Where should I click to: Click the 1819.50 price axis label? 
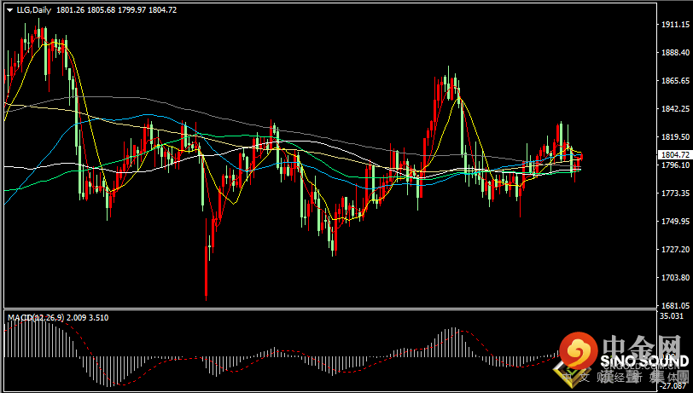pyautogui.click(x=675, y=137)
